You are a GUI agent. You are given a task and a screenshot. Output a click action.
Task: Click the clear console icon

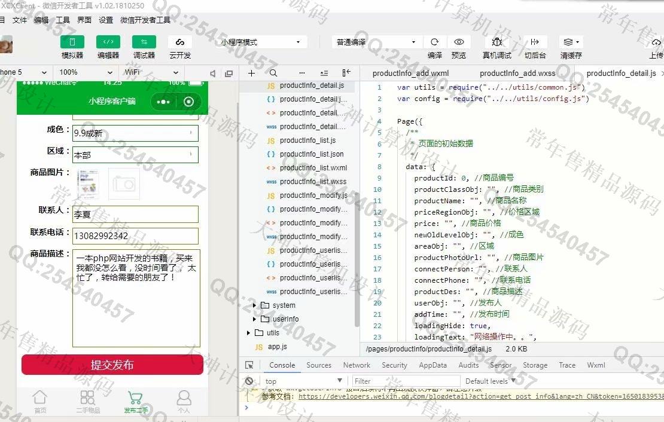click(249, 381)
